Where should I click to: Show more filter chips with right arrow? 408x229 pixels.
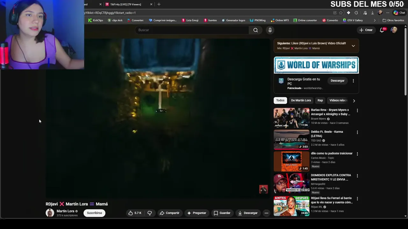354,101
